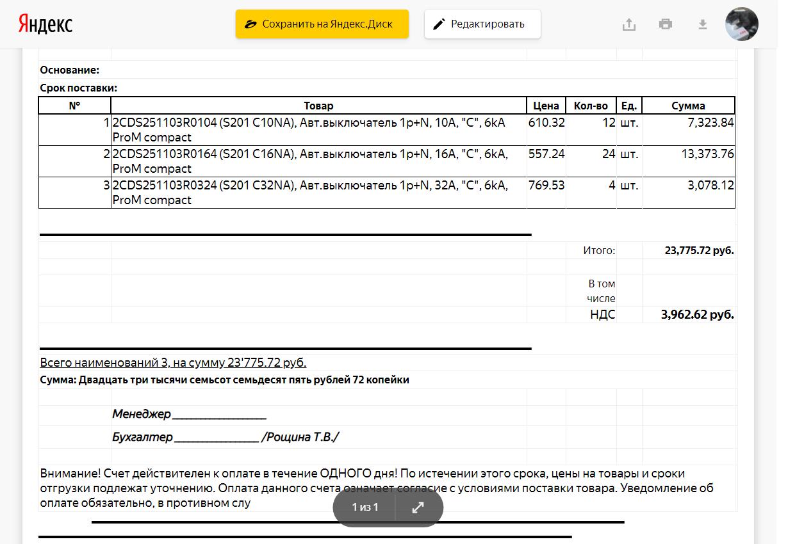
Task: Select the 'Цена' column header cell
Action: point(546,106)
